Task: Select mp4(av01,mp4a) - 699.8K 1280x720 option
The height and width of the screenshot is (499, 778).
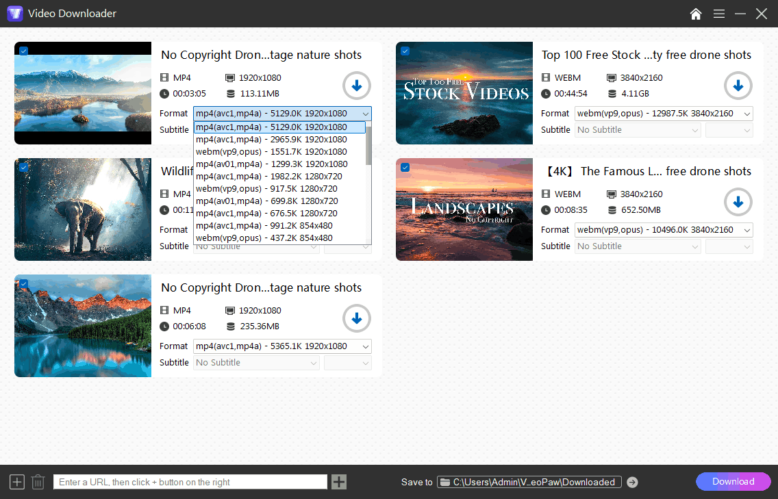Action: [x=280, y=201]
